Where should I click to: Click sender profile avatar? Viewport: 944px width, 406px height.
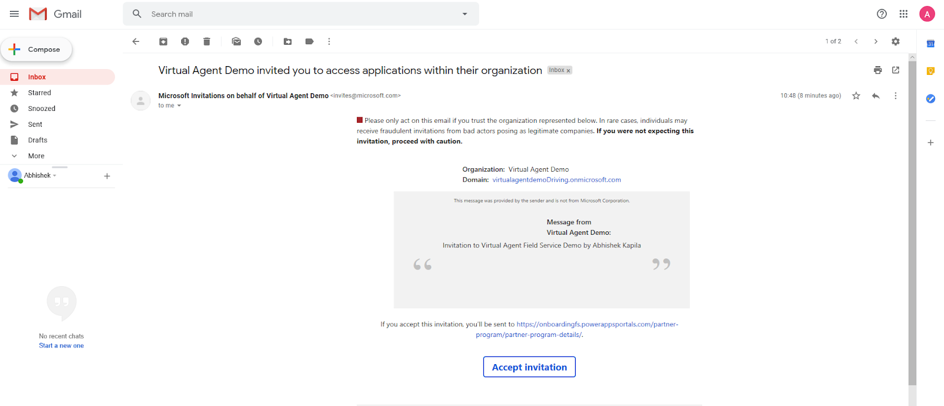click(x=140, y=101)
